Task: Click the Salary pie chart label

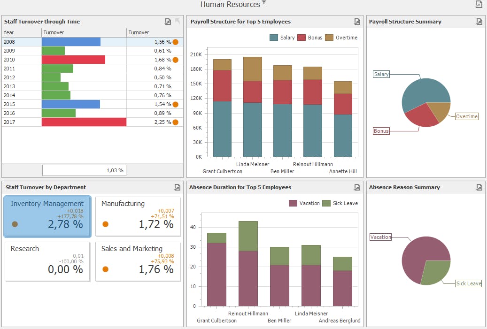Action: (x=381, y=74)
